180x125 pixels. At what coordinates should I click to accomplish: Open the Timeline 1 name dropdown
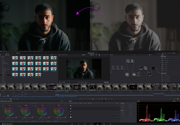[x=84, y=55]
